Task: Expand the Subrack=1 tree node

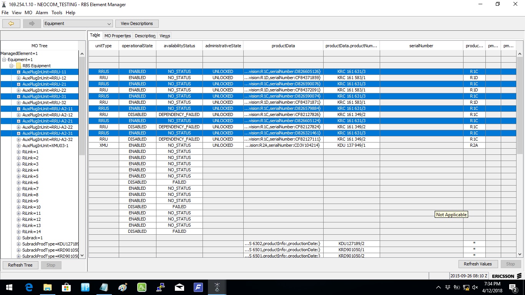Action: [18, 238]
